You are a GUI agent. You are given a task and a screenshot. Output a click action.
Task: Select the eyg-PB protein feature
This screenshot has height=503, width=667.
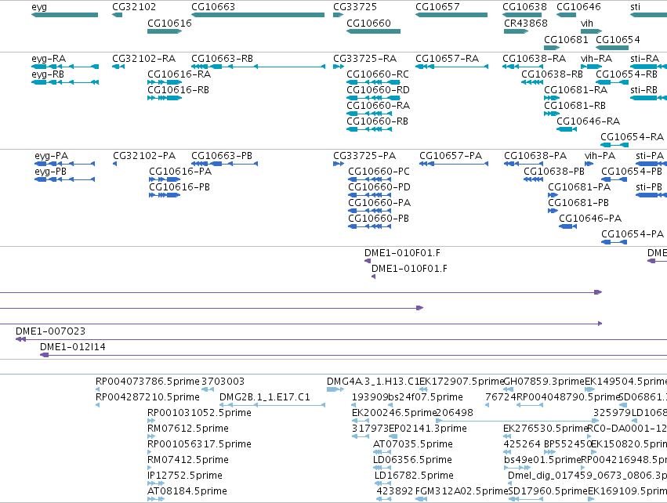(64, 179)
